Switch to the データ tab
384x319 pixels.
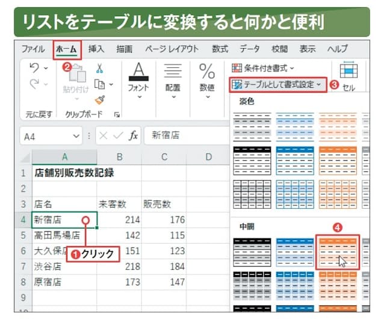[249, 49]
